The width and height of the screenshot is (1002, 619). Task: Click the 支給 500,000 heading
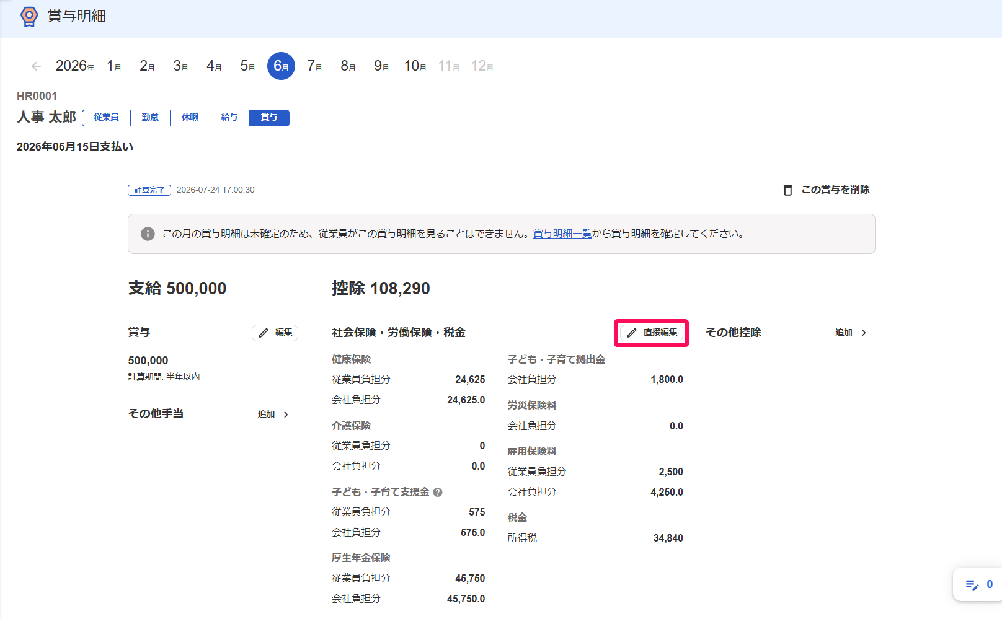tap(177, 288)
